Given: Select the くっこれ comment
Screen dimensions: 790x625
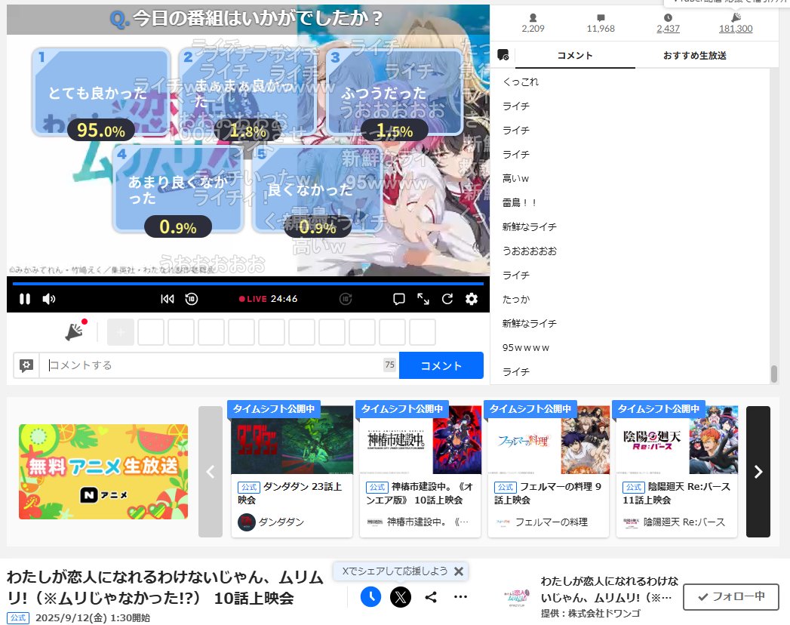Looking at the screenshot, I should pos(521,82).
